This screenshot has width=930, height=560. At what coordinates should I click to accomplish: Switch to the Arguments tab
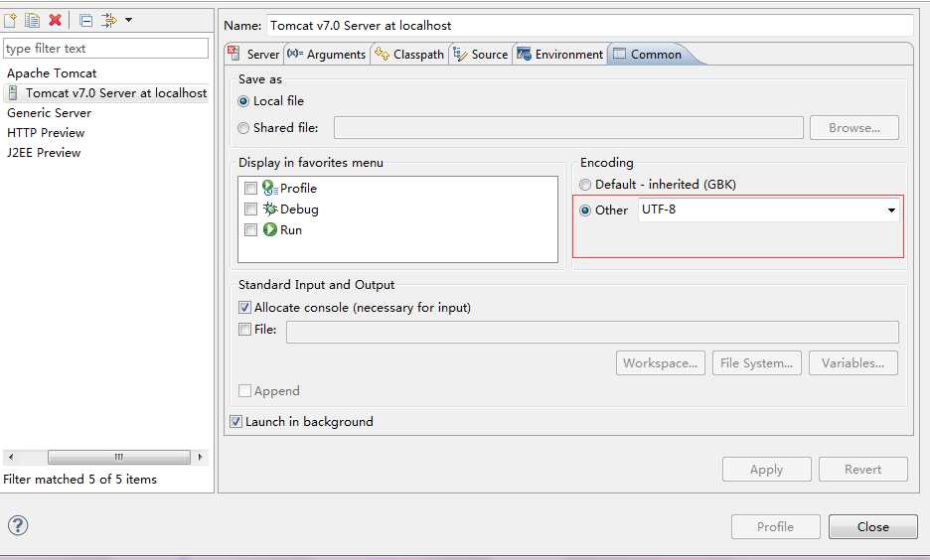[327, 54]
